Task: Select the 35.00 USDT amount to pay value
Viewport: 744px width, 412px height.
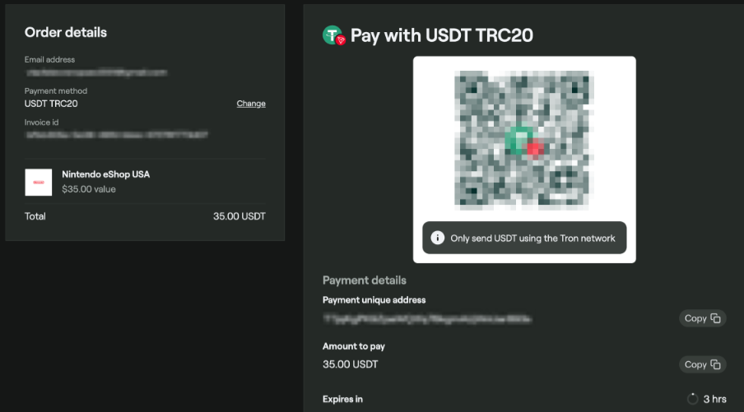Action: [350, 364]
